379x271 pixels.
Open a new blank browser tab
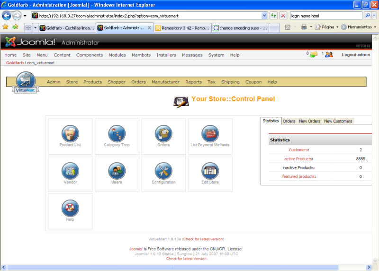(274, 28)
